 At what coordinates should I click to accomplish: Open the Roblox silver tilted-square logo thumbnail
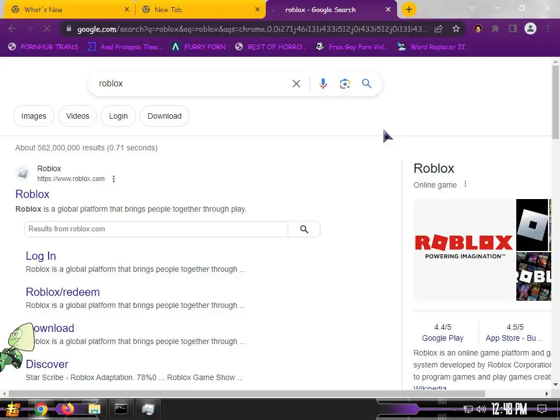coord(532,225)
